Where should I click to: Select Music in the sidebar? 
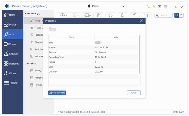coord(12,34)
